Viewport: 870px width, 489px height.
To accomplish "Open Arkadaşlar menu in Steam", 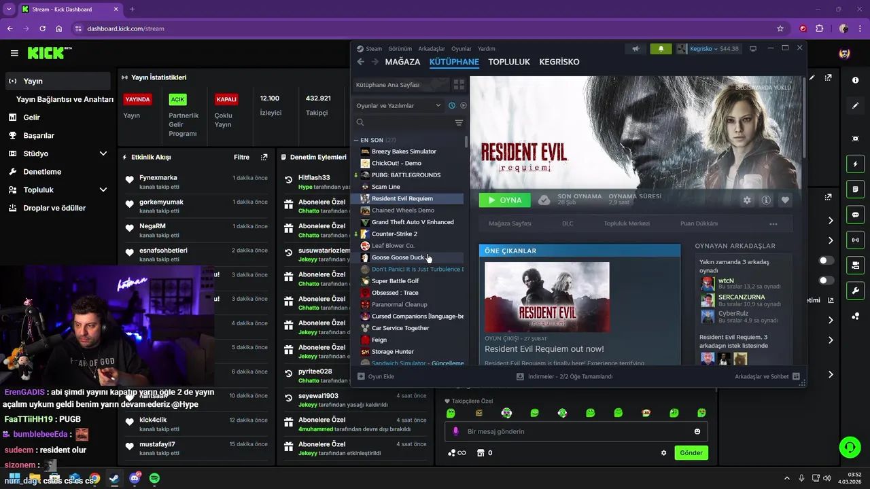I will tap(432, 49).
